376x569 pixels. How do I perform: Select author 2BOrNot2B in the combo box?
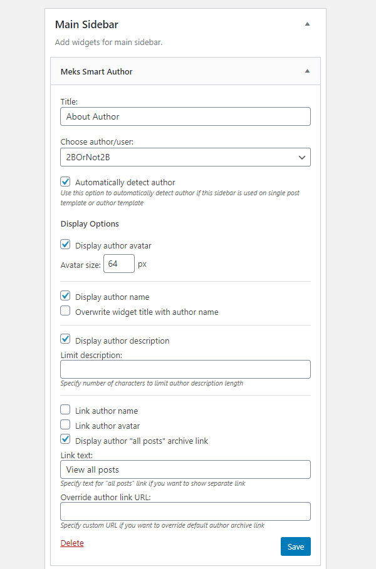(185, 157)
